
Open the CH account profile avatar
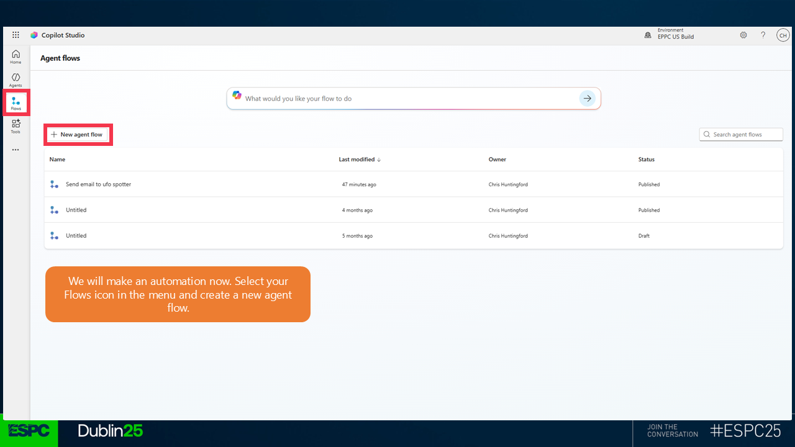click(783, 35)
